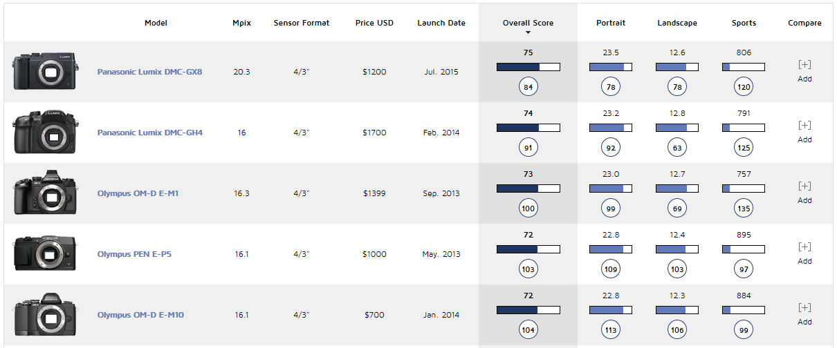
Task: Click the 20.3 Mpix value
Action: [241, 72]
